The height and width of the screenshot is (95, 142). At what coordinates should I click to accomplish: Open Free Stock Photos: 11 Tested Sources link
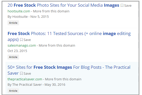[x=69, y=37]
